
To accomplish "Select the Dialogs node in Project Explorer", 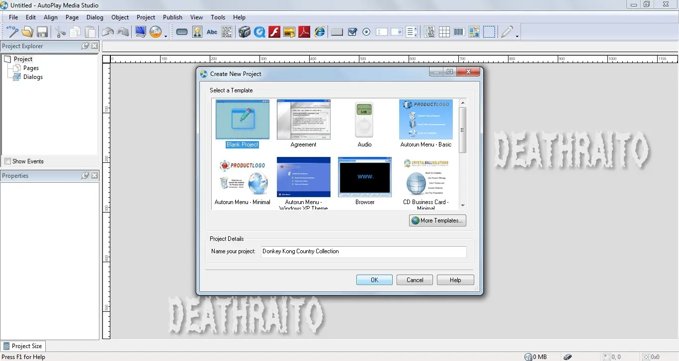I will (33, 77).
